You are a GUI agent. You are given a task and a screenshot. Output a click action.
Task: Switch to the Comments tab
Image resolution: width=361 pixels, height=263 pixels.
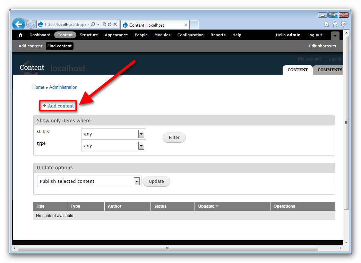(x=329, y=70)
